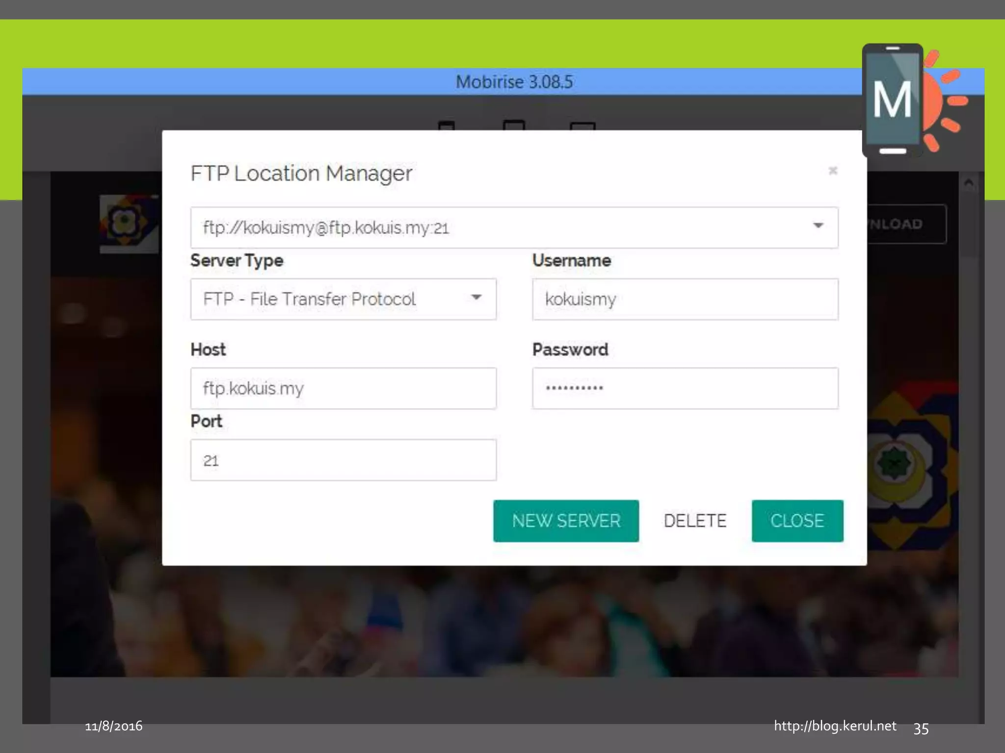Click the Server Type dropdown arrow
The image size is (1005, 753).
pyautogui.click(x=476, y=298)
